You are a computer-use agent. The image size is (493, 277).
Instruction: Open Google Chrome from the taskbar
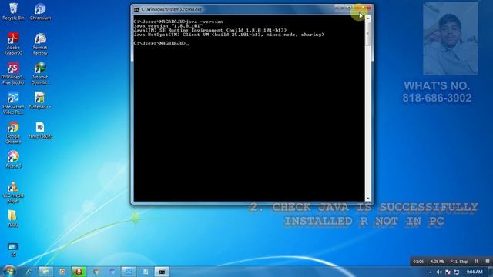96,272
